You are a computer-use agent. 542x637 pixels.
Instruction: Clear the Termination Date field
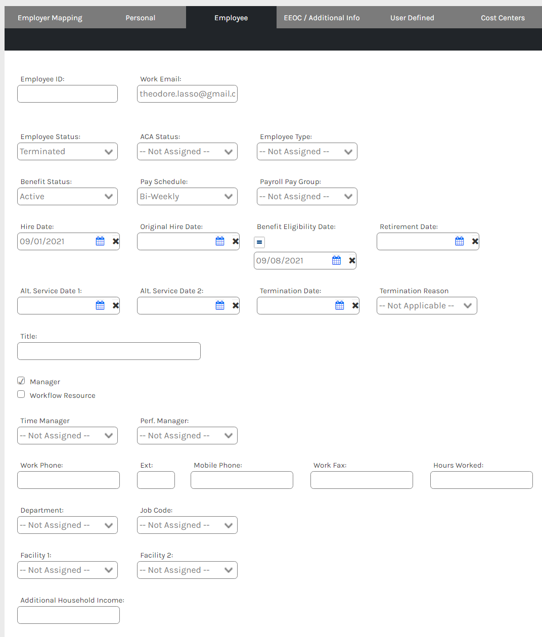[355, 305]
